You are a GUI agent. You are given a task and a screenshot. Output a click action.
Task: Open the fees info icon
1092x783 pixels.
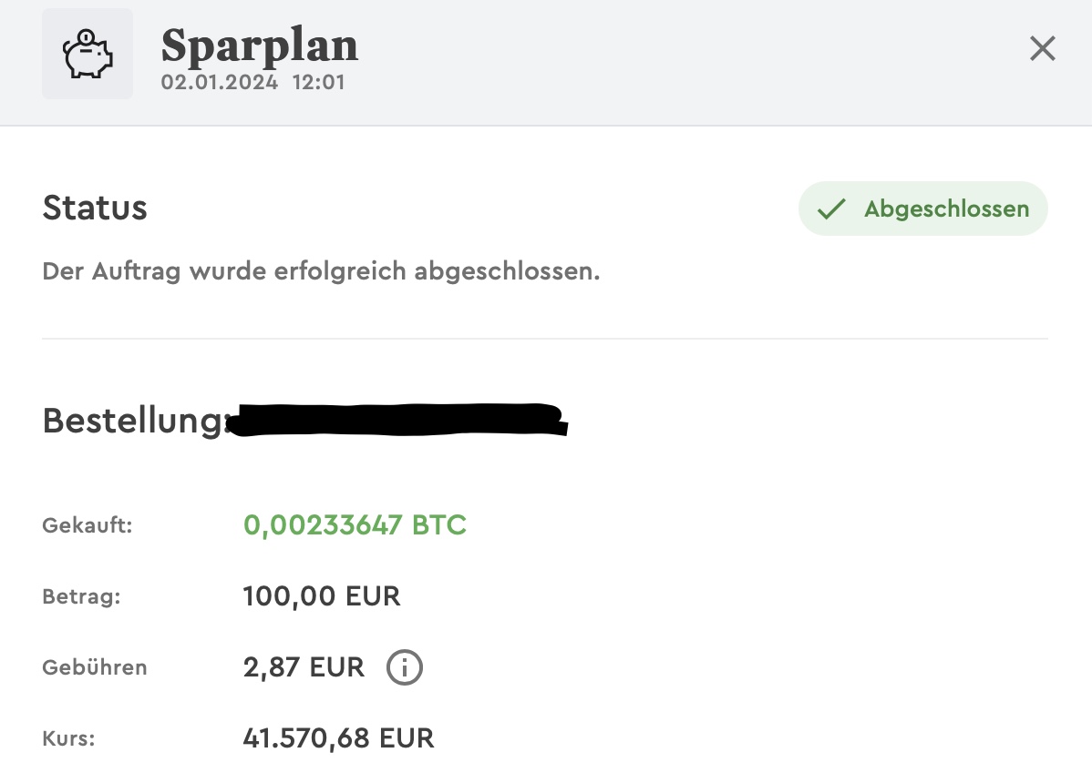405,667
